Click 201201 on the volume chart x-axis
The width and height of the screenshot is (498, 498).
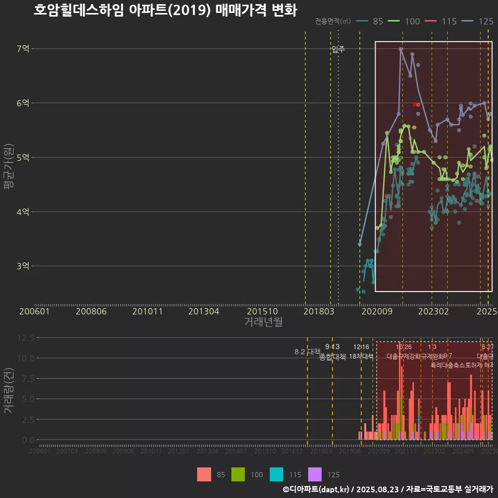pyautogui.click(x=178, y=451)
